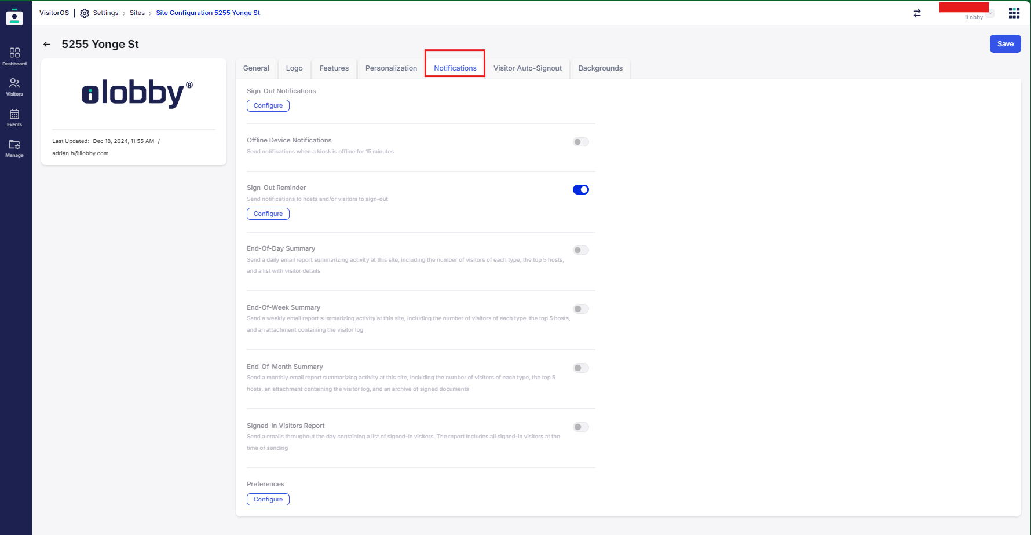This screenshot has height=535, width=1031.
Task: Switch to the Backgrounds tab
Action: (x=601, y=68)
